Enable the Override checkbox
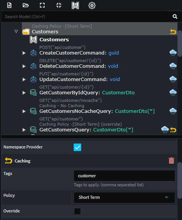Image resolution: width=182 pixels, height=220 pixels. pyautogui.click(x=77, y=211)
